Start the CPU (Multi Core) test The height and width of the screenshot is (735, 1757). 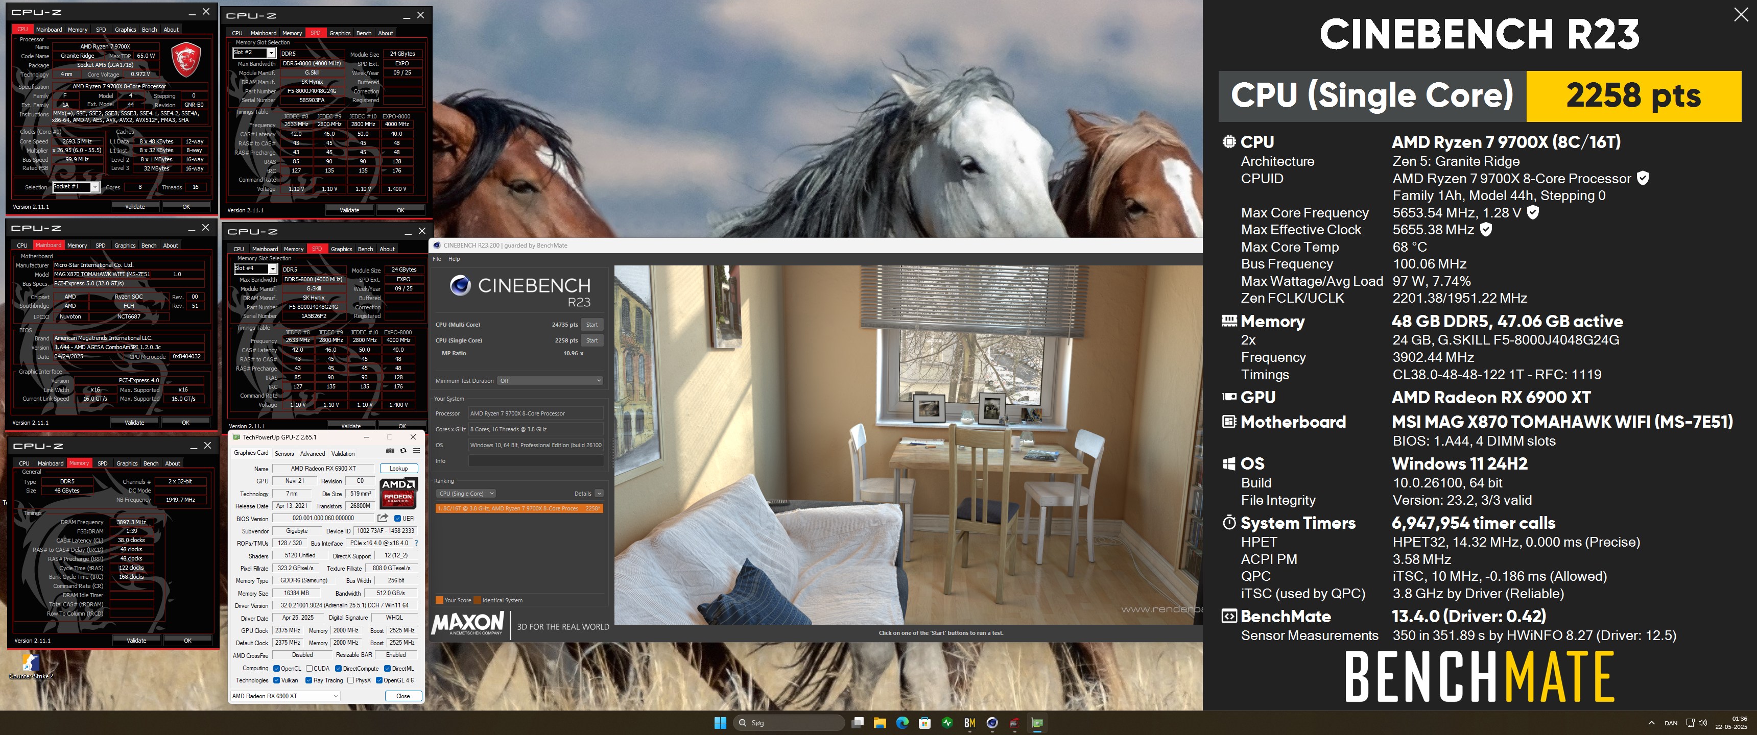tap(592, 325)
